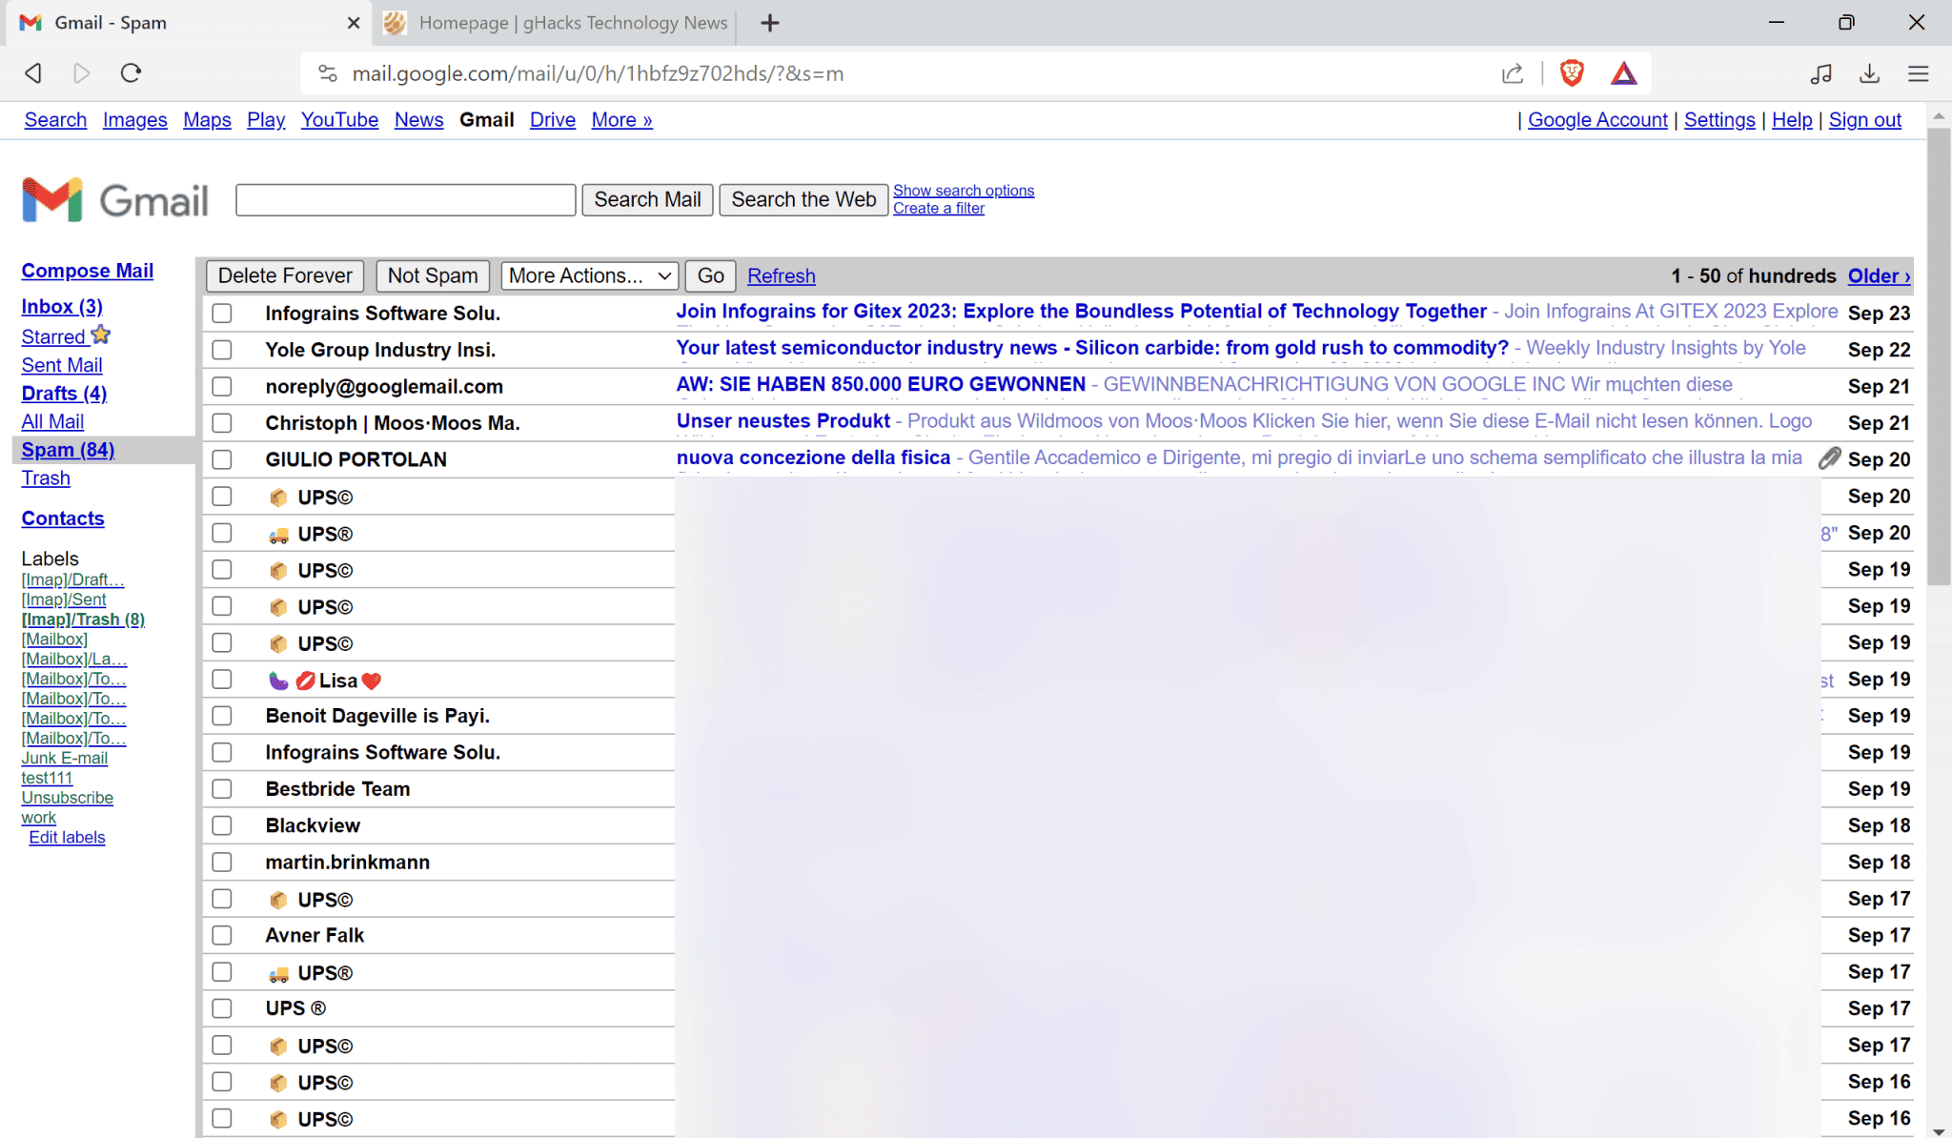Open the browser hamburger menu
1952x1138 pixels.
(x=1919, y=72)
